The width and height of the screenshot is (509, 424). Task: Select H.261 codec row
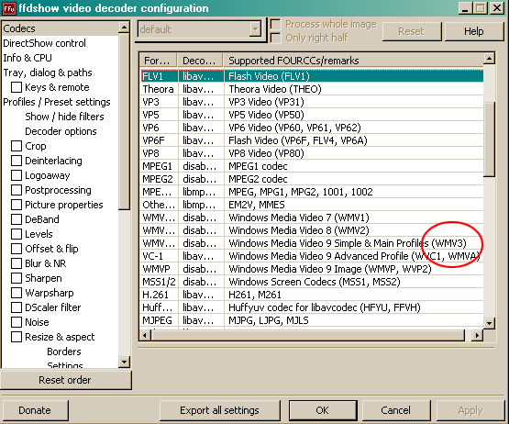pos(312,295)
